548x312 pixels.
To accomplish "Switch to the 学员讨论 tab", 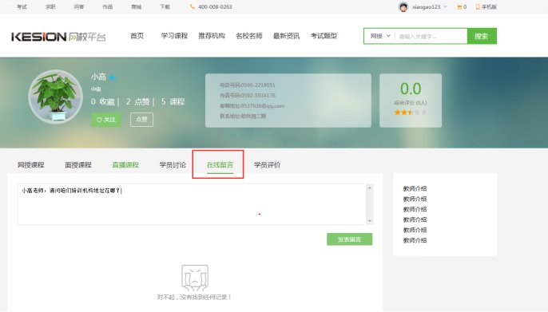I will [173, 165].
